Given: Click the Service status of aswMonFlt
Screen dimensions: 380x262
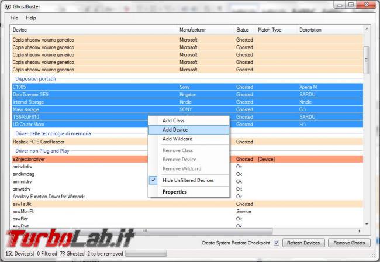Looking at the screenshot, I should click(244, 212).
